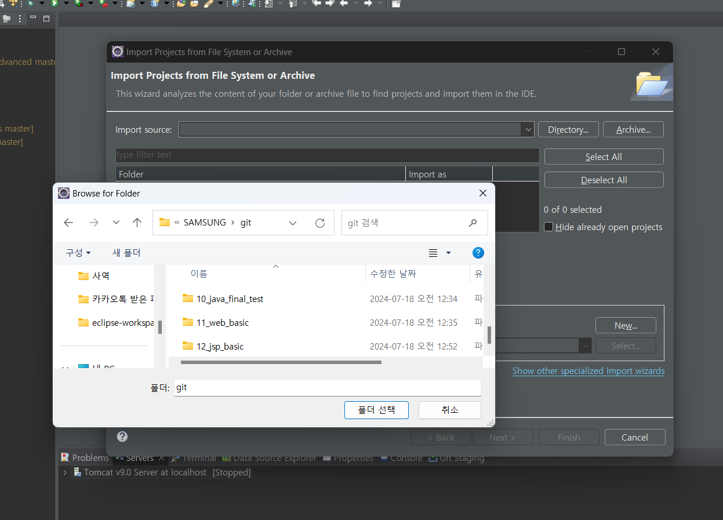The width and height of the screenshot is (723, 520).
Task: Click Cancel in Import wizard
Action: coord(634,437)
